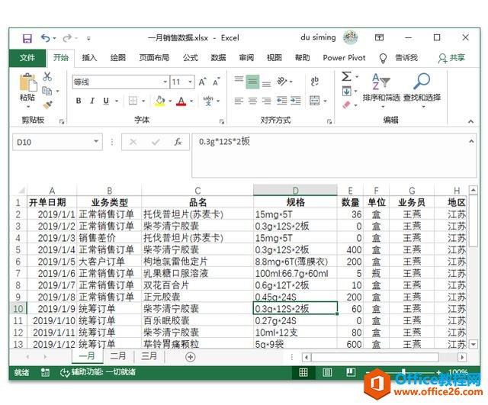Image resolution: width=488 pixels, height=405 pixels.
Task: Align text to bottom
Action: [x=266, y=84]
